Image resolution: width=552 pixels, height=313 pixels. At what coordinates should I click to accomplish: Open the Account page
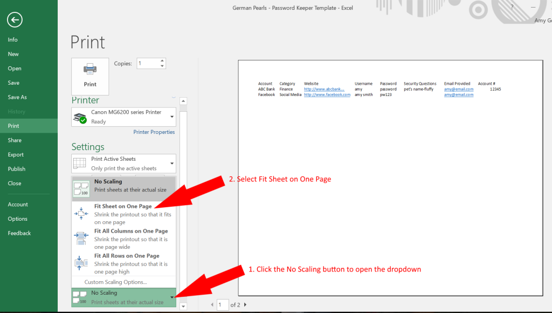(18, 205)
